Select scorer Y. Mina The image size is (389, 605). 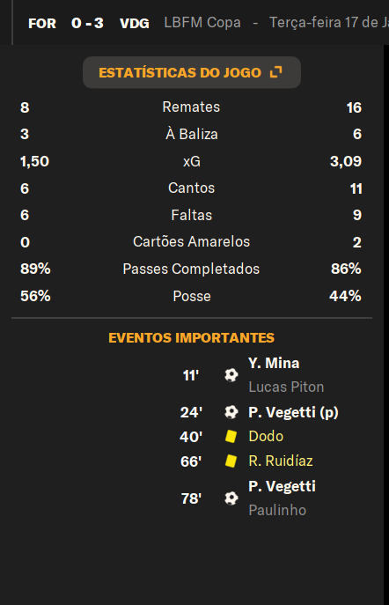274,363
